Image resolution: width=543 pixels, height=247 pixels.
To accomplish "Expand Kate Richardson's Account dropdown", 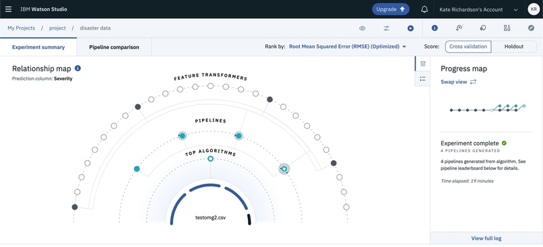I will [478, 9].
